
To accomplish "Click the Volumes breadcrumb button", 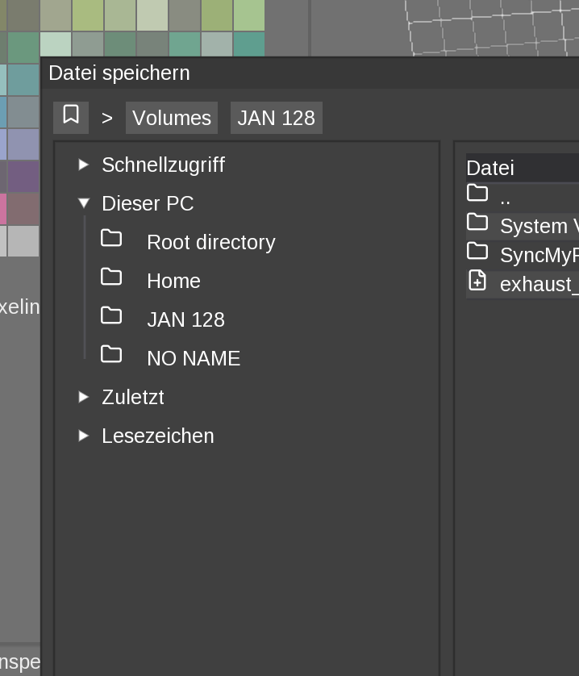I will 171,118.
